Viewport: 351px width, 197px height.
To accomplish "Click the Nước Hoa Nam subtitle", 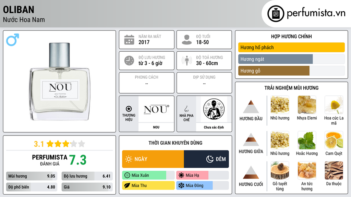I will tap(24, 19).
